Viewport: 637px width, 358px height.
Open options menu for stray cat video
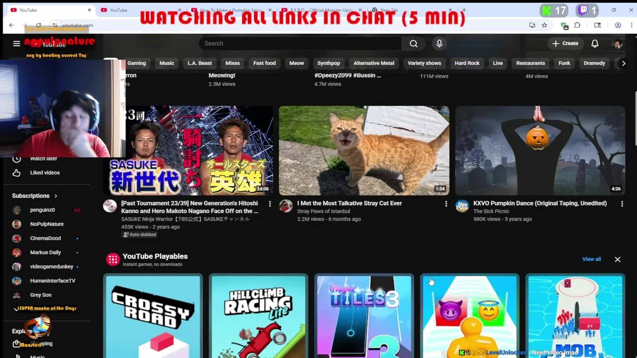click(x=446, y=204)
